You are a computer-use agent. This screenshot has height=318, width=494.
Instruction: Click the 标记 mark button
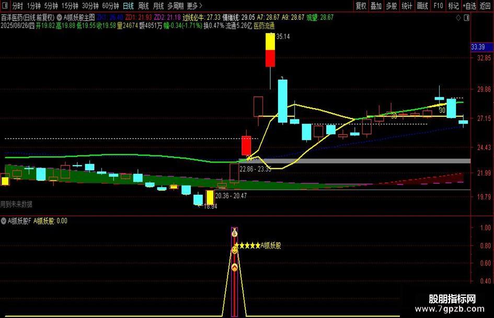pos(453,6)
